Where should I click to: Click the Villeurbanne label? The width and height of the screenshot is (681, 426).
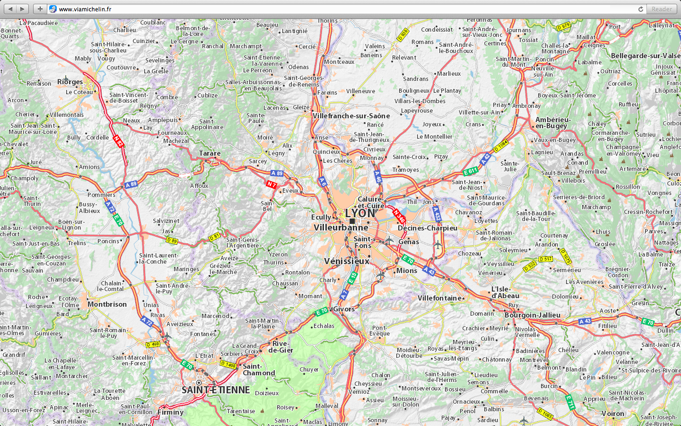(x=341, y=228)
